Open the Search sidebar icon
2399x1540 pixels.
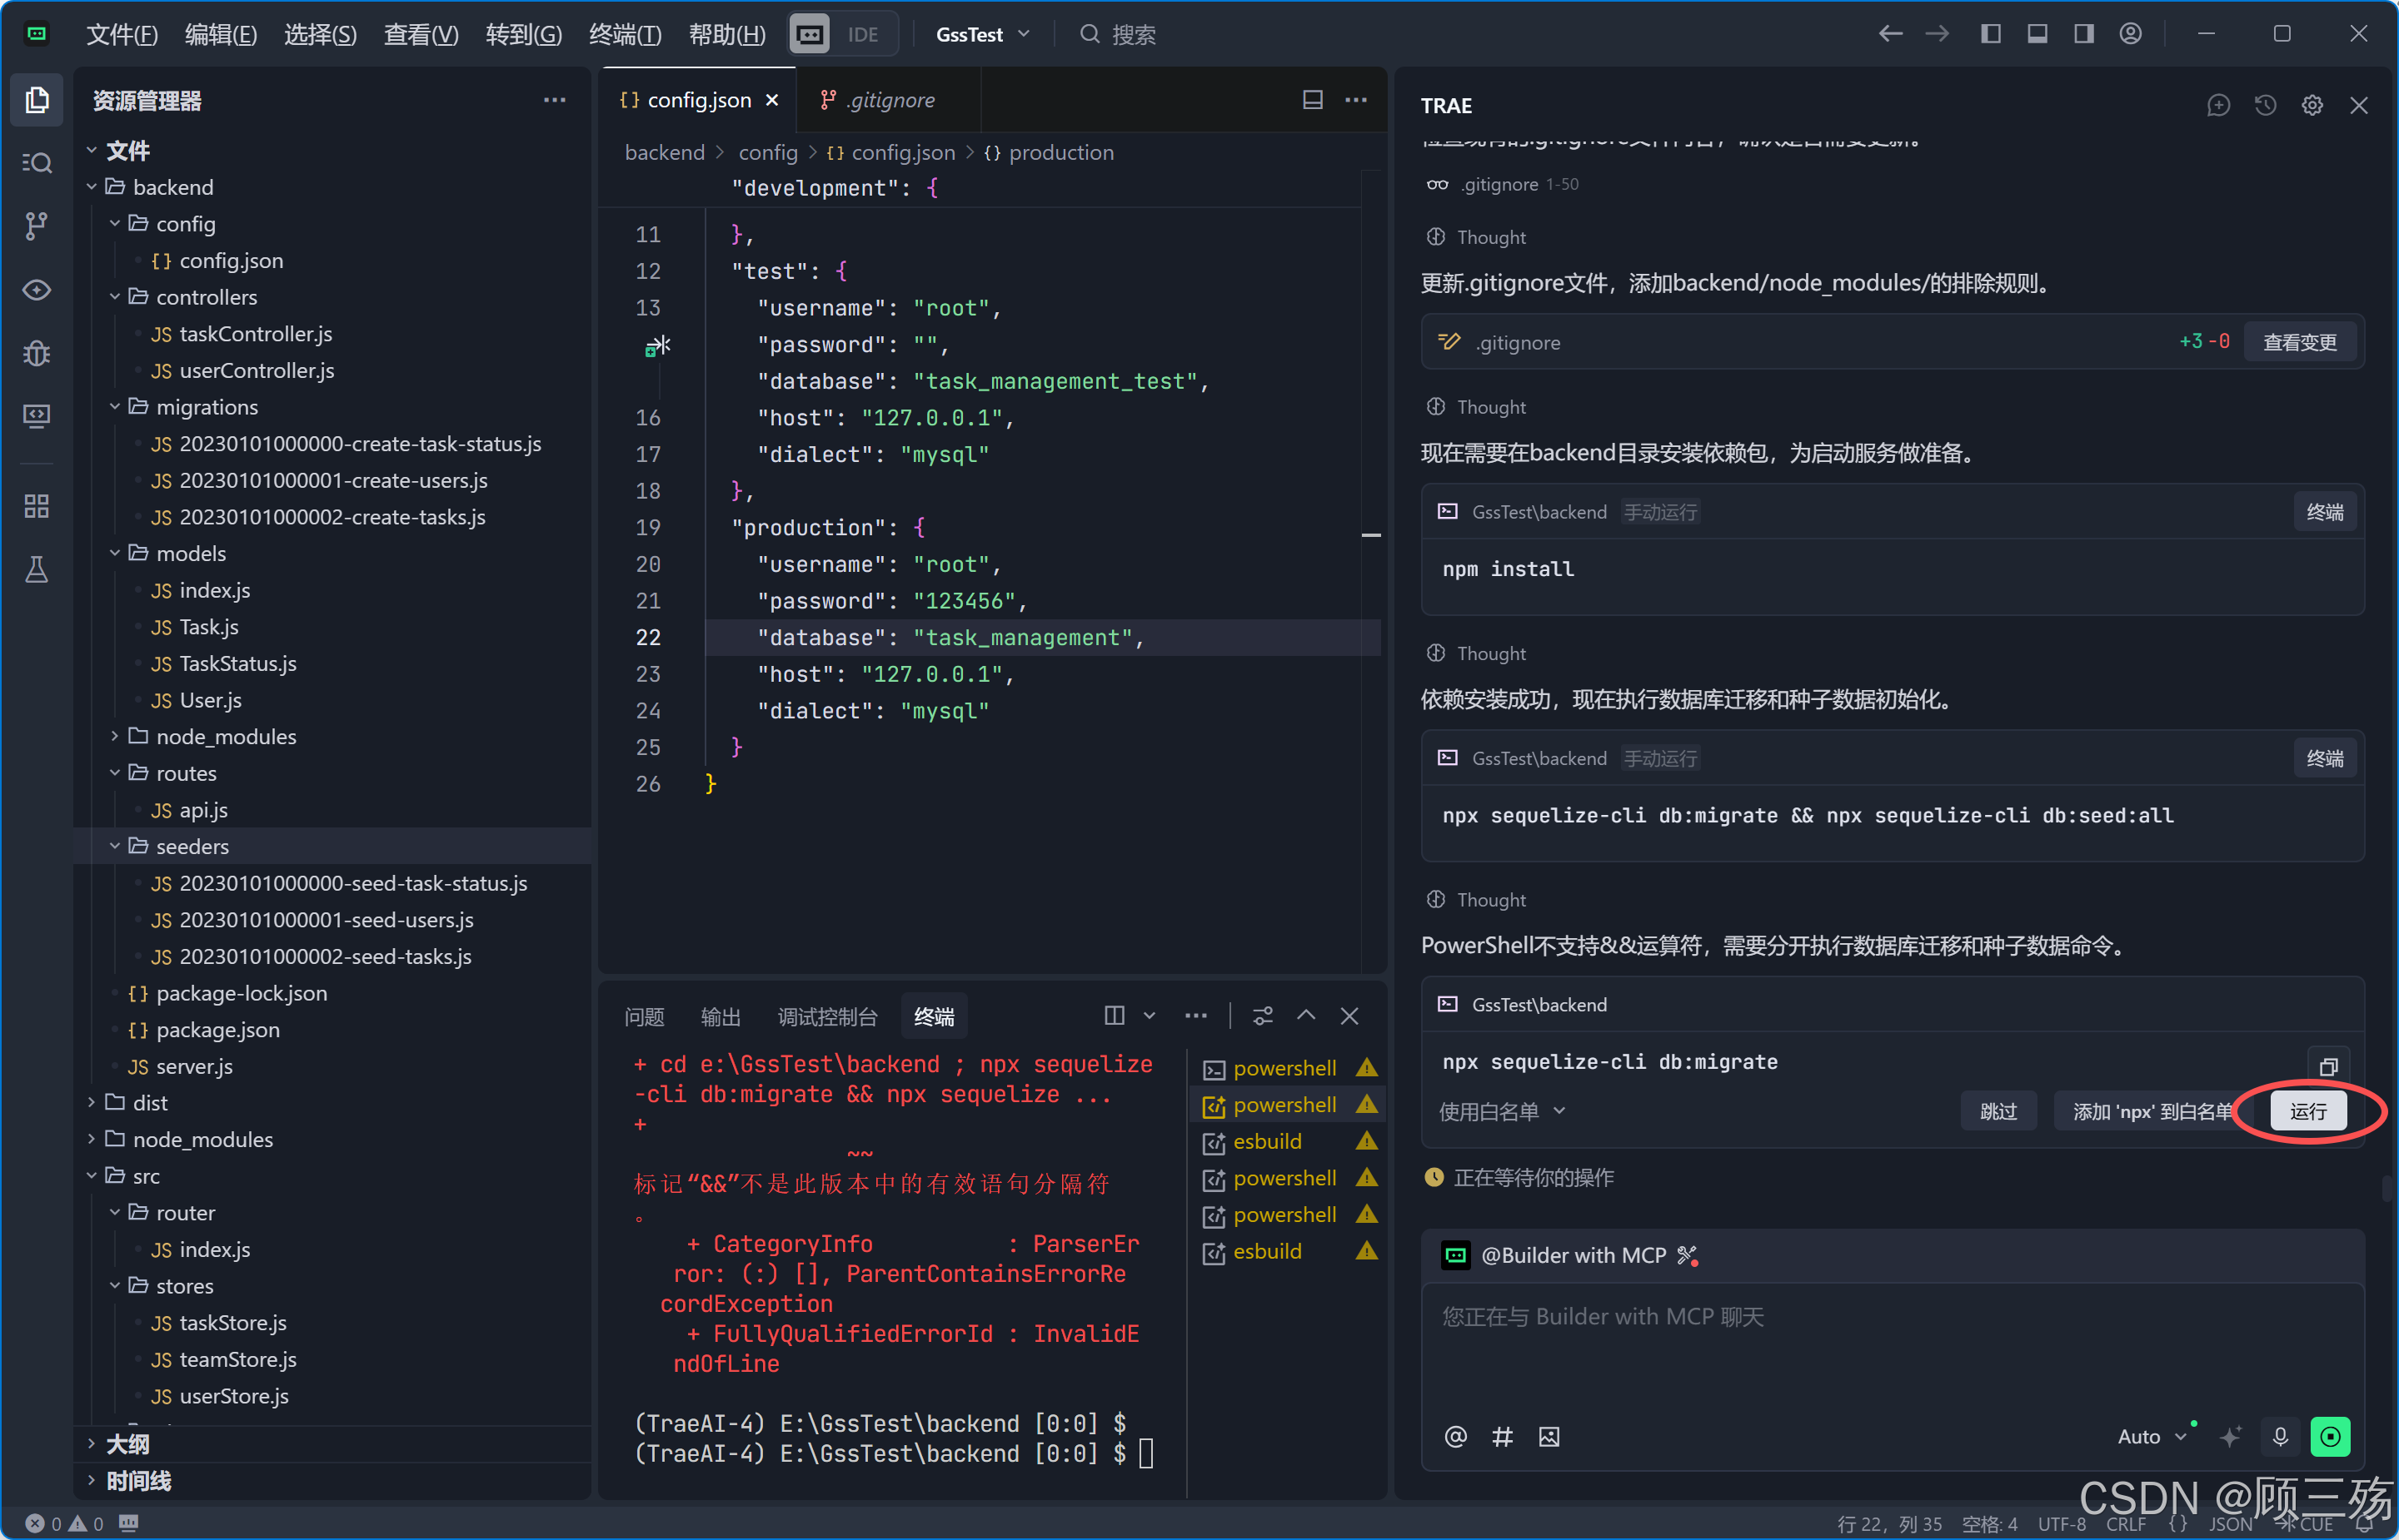click(x=37, y=163)
